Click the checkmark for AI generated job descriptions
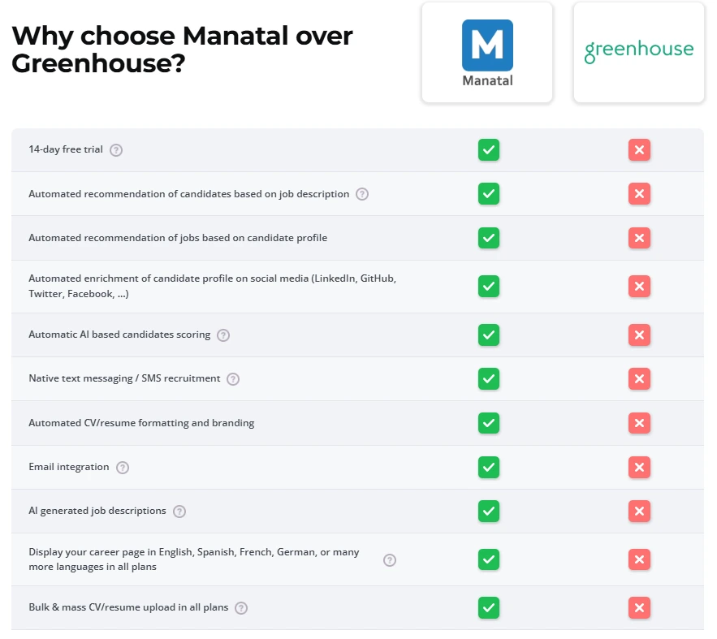 coord(488,511)
